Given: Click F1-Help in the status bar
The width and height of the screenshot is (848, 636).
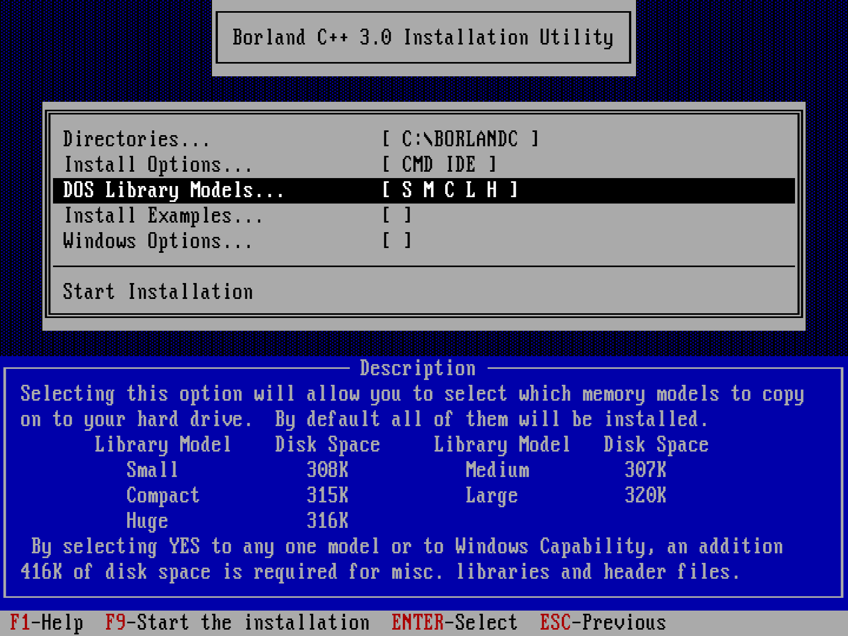Looking at the screenshot, I should pyautogui.click(x=47, y=622).
